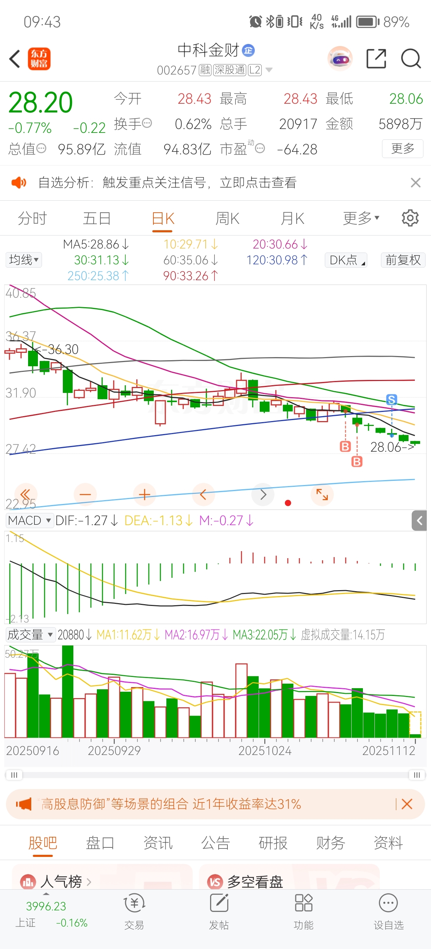Screen dimensions: 431x949
Task: Open the 财务 tab
Action: click(331, 843)
